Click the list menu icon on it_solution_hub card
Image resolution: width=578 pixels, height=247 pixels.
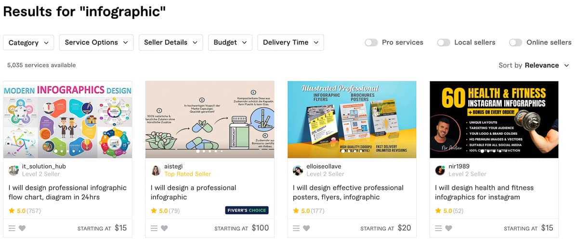[x=12, y=228]
